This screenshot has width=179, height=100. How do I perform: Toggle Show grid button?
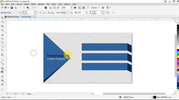tap(84, 8)
